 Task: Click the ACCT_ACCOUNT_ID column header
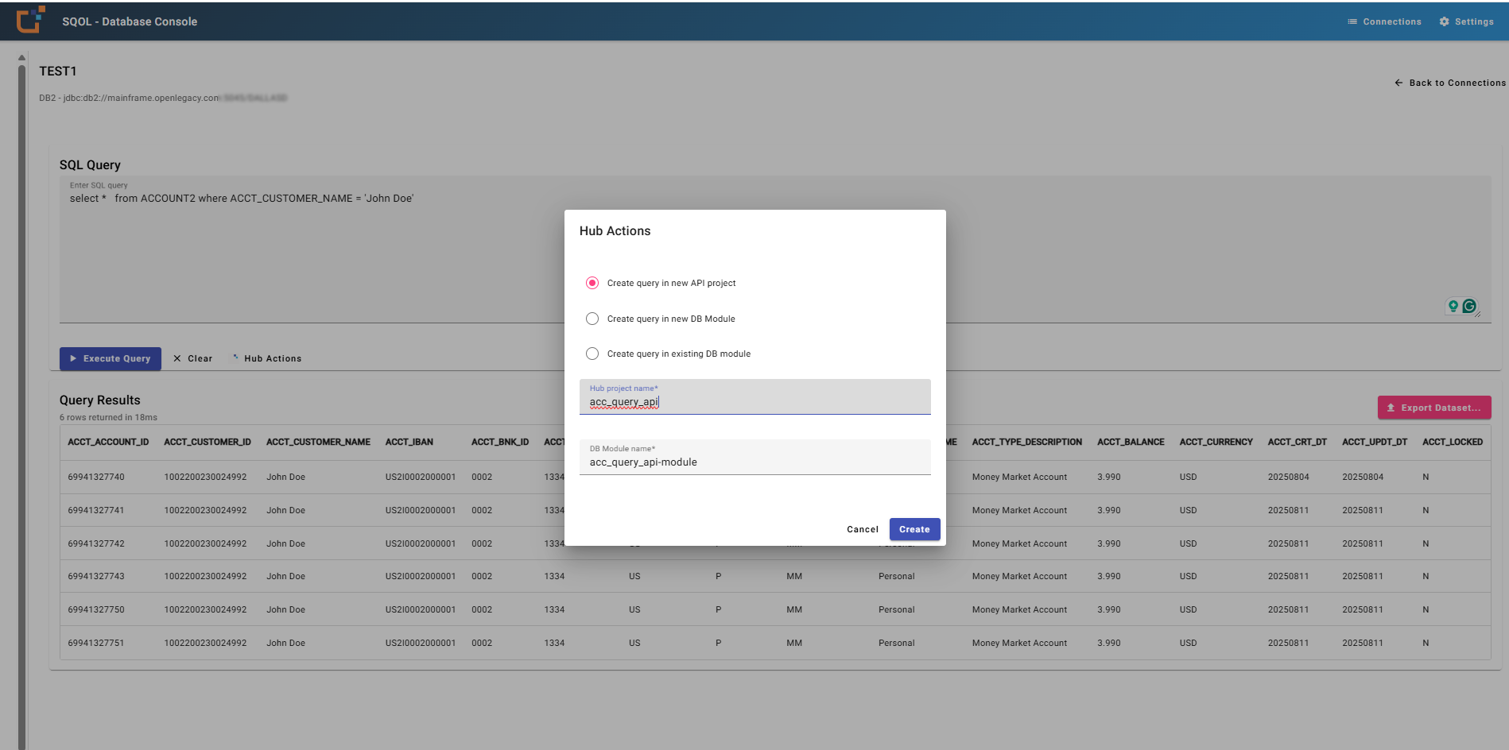(108, 442)
